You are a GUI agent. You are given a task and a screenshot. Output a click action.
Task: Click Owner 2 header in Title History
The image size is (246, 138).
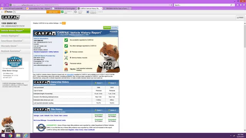click(112, 110)
